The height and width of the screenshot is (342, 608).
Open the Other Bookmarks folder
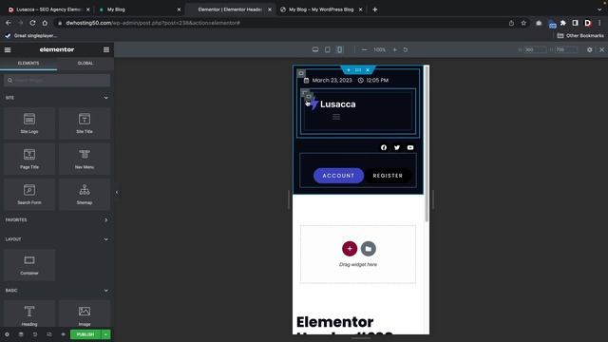(580, 36)
